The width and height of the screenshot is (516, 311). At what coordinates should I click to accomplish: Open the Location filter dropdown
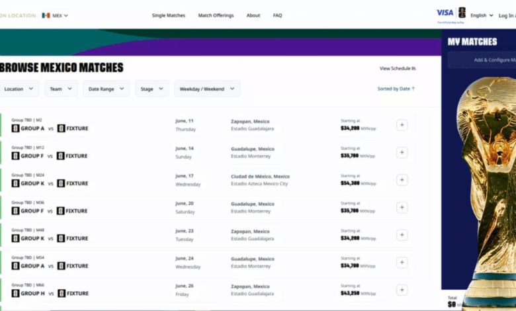(19, 89)
